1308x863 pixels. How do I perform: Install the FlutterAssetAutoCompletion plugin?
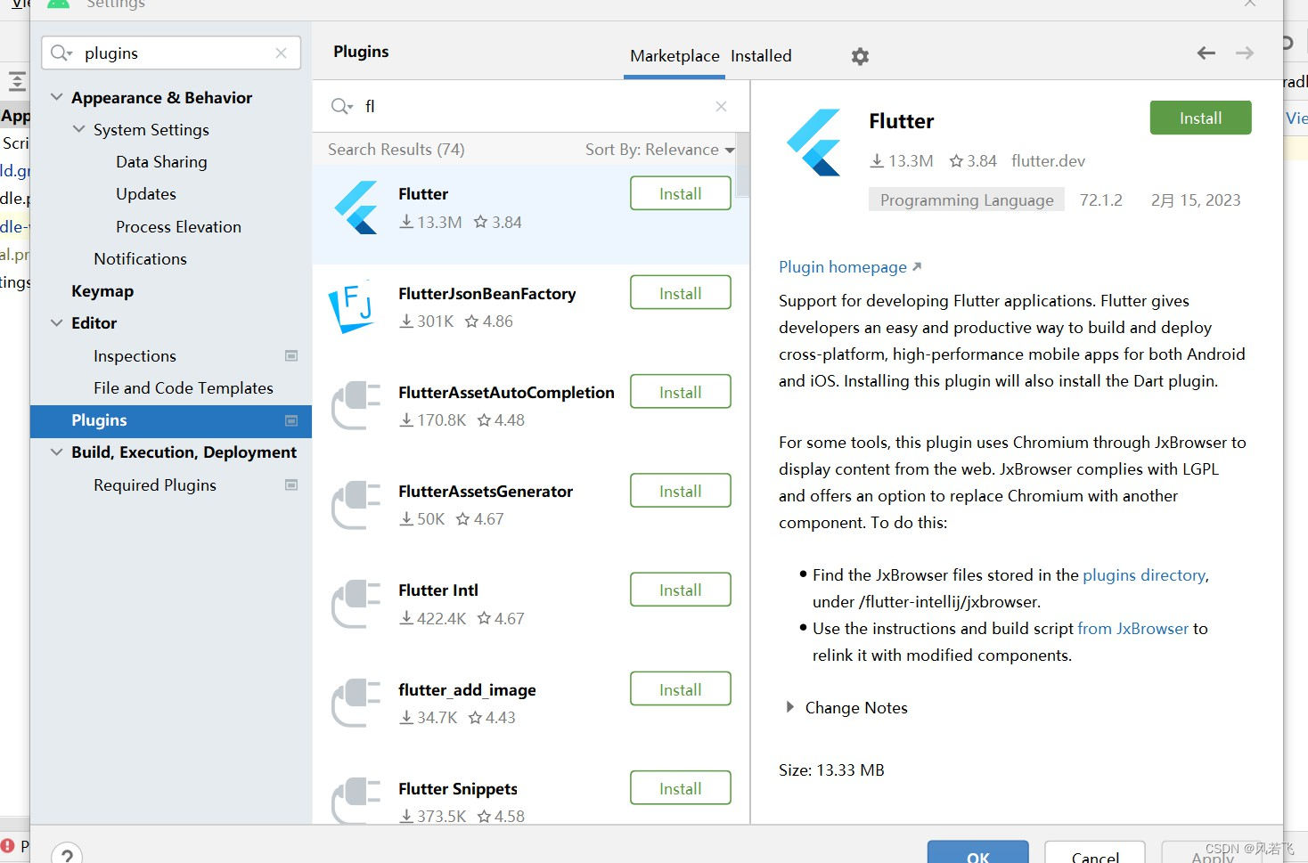pyautogui.click(x=680, y=392)
